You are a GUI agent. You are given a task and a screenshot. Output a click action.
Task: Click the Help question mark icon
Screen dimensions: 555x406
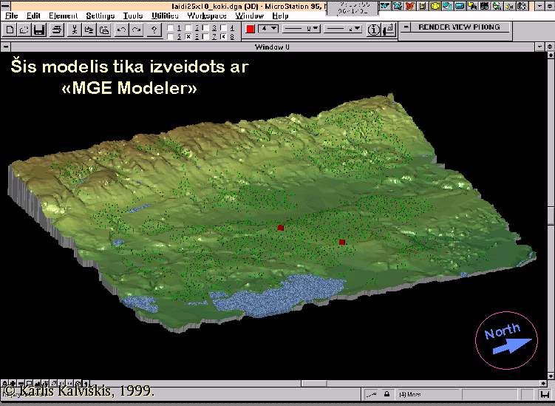click(x=154, y=30)
